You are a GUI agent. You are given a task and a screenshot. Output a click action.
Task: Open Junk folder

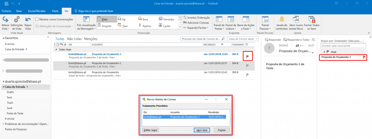tap(9, 108)
